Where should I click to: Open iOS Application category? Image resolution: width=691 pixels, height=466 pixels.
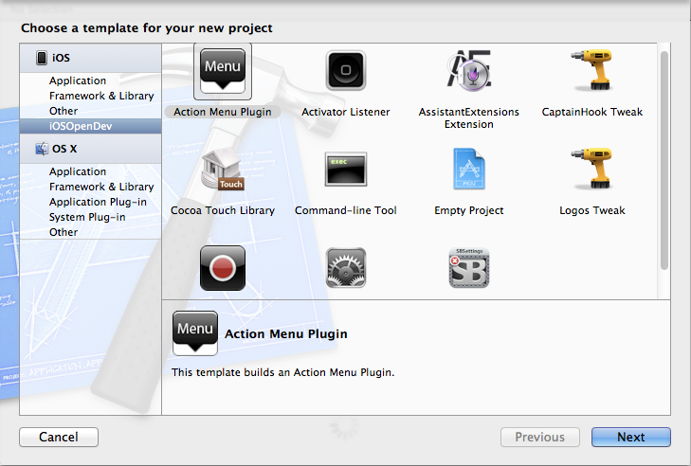(x=90, y=81)
